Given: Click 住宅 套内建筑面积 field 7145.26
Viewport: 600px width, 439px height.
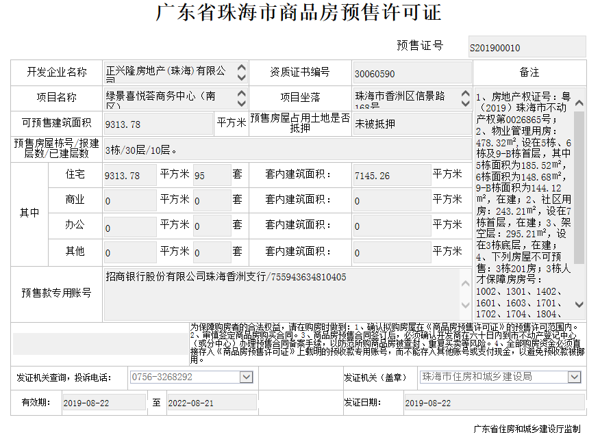Looking at the screenshot, I should [390, 175].
